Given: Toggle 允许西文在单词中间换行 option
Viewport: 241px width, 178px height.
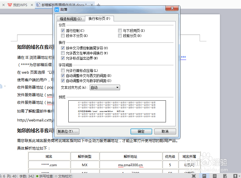Looking at the screenshot, I should [x=62, y=53].
